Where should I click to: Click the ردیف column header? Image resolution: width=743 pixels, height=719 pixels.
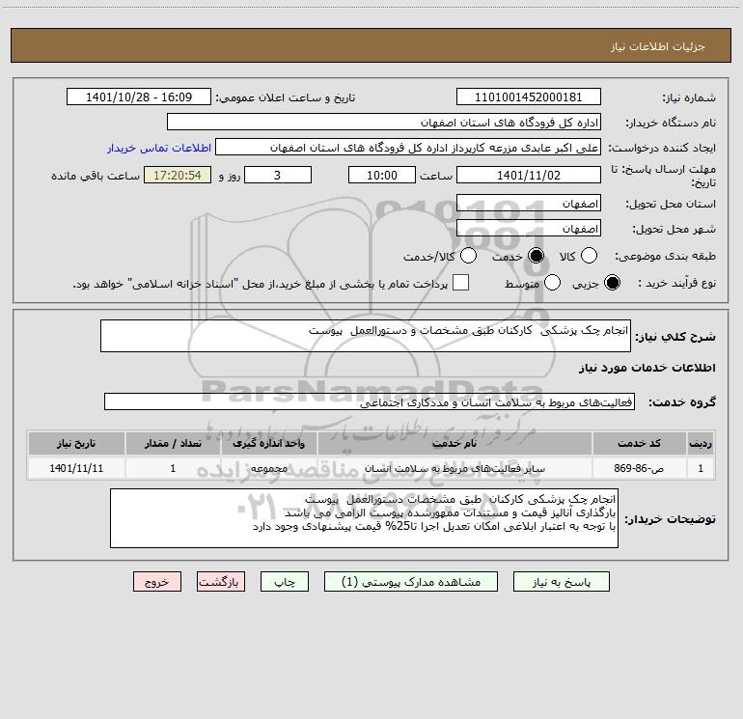[701, 444]
